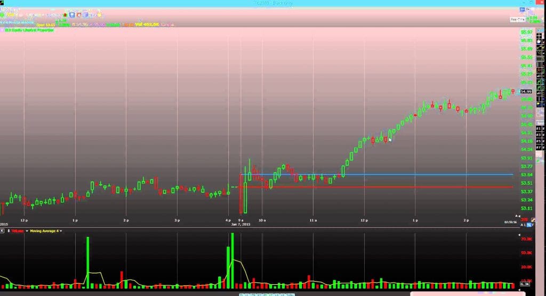Click the blue floppy save chart icon
Image resolution: width=546 pixels, height=296 pixels.
point(72,15)
